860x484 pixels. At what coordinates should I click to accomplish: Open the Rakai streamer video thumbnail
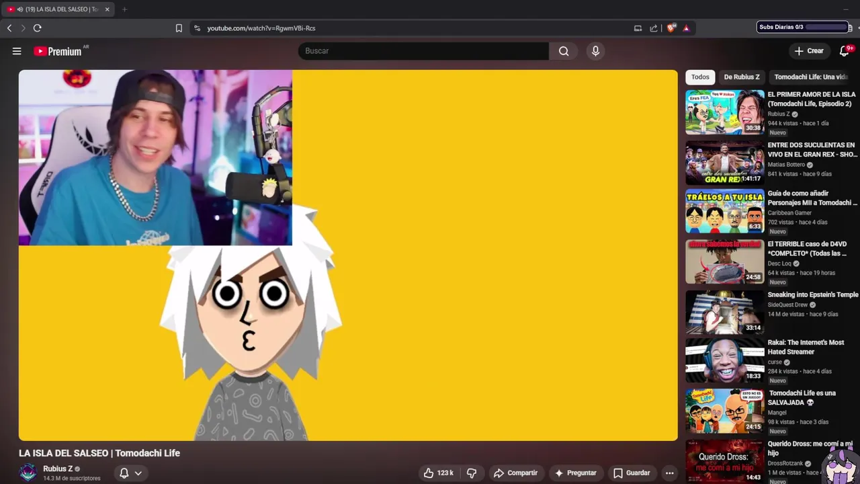(725, 360)
